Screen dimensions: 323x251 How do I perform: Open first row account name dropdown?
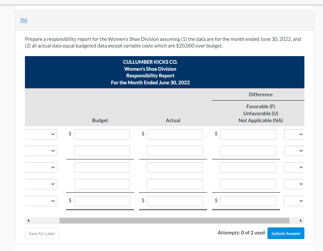[41, 134]
